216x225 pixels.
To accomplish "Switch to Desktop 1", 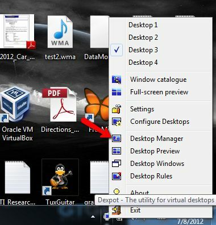I will [x=161, y=25].
